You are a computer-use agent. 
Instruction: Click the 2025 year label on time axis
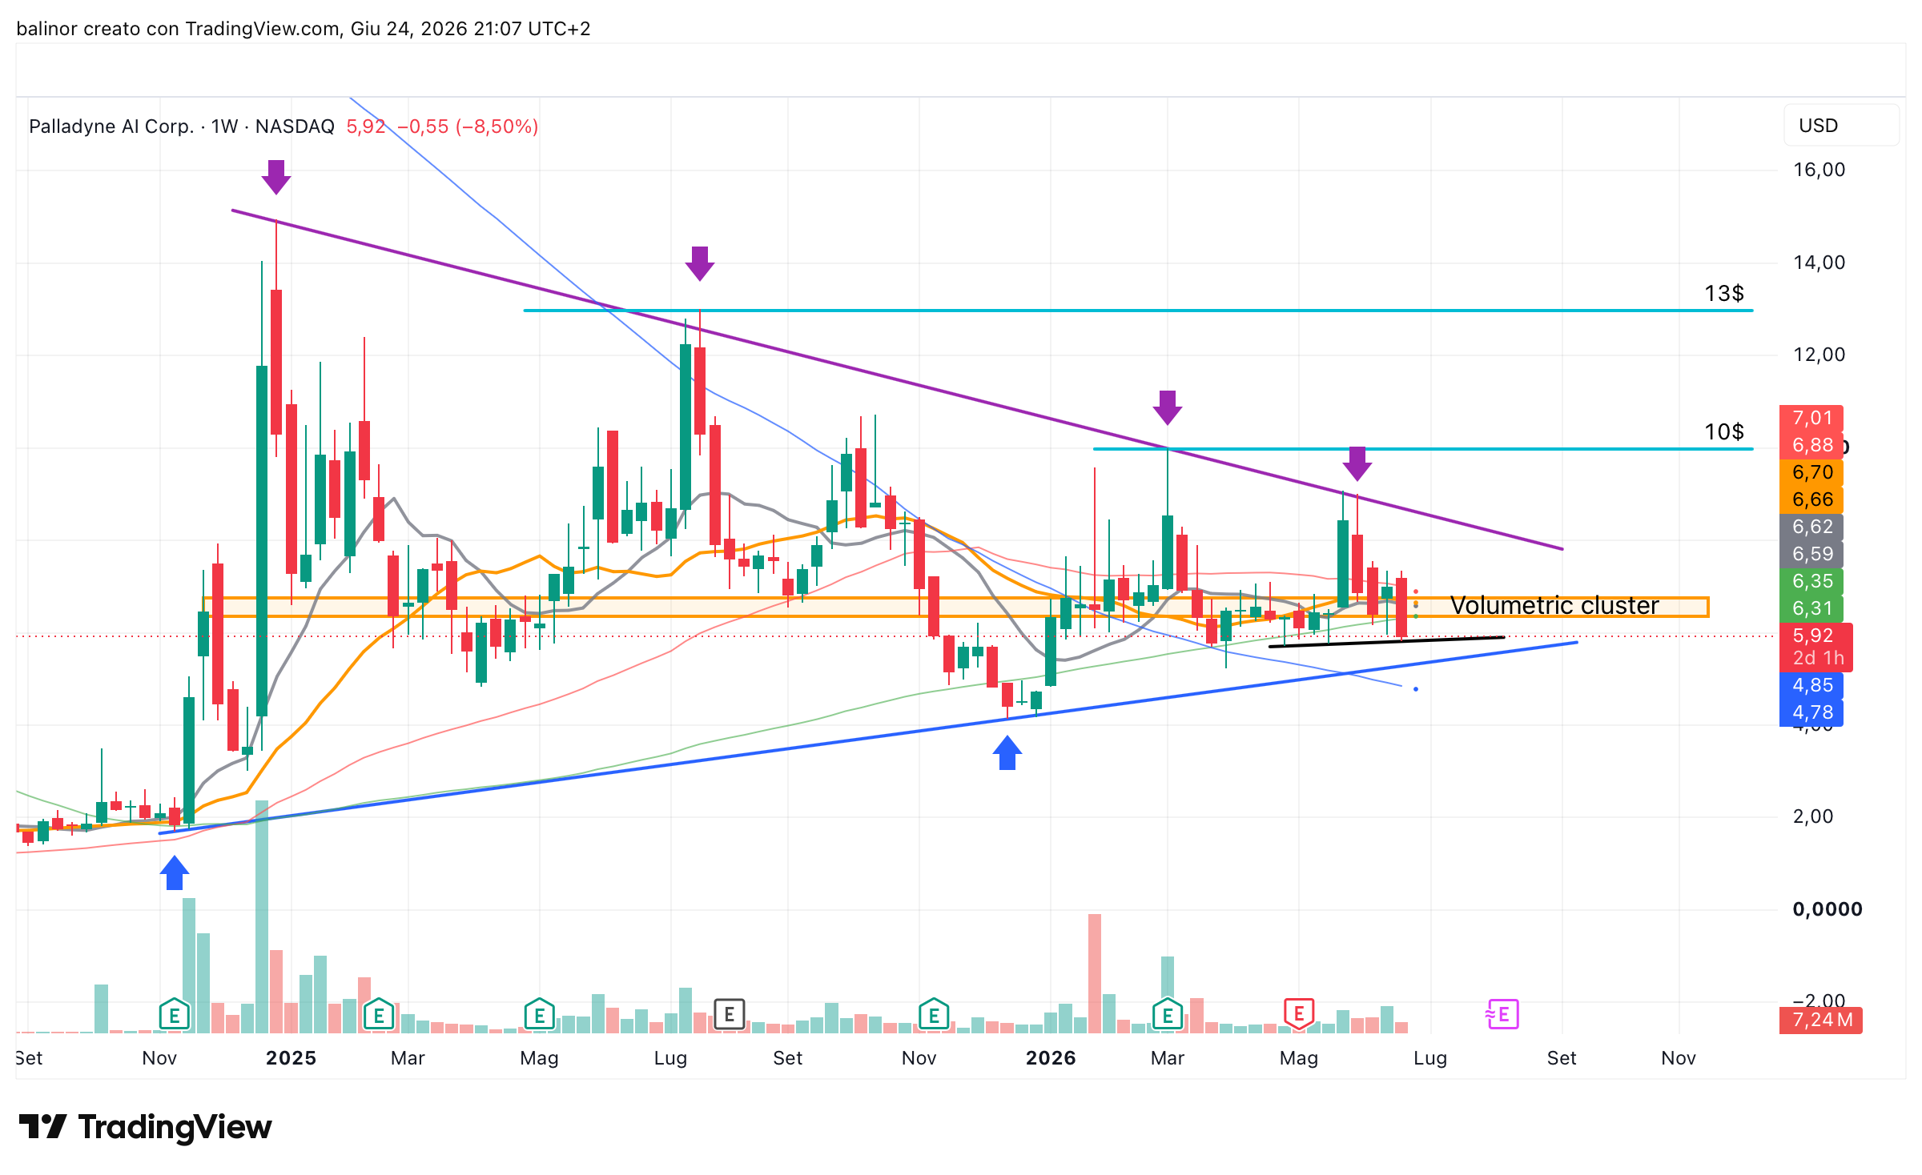click(291, 1058)
